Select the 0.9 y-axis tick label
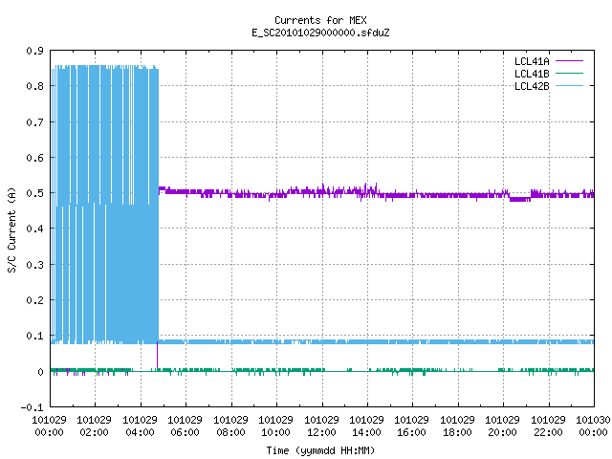 point(34,51)
